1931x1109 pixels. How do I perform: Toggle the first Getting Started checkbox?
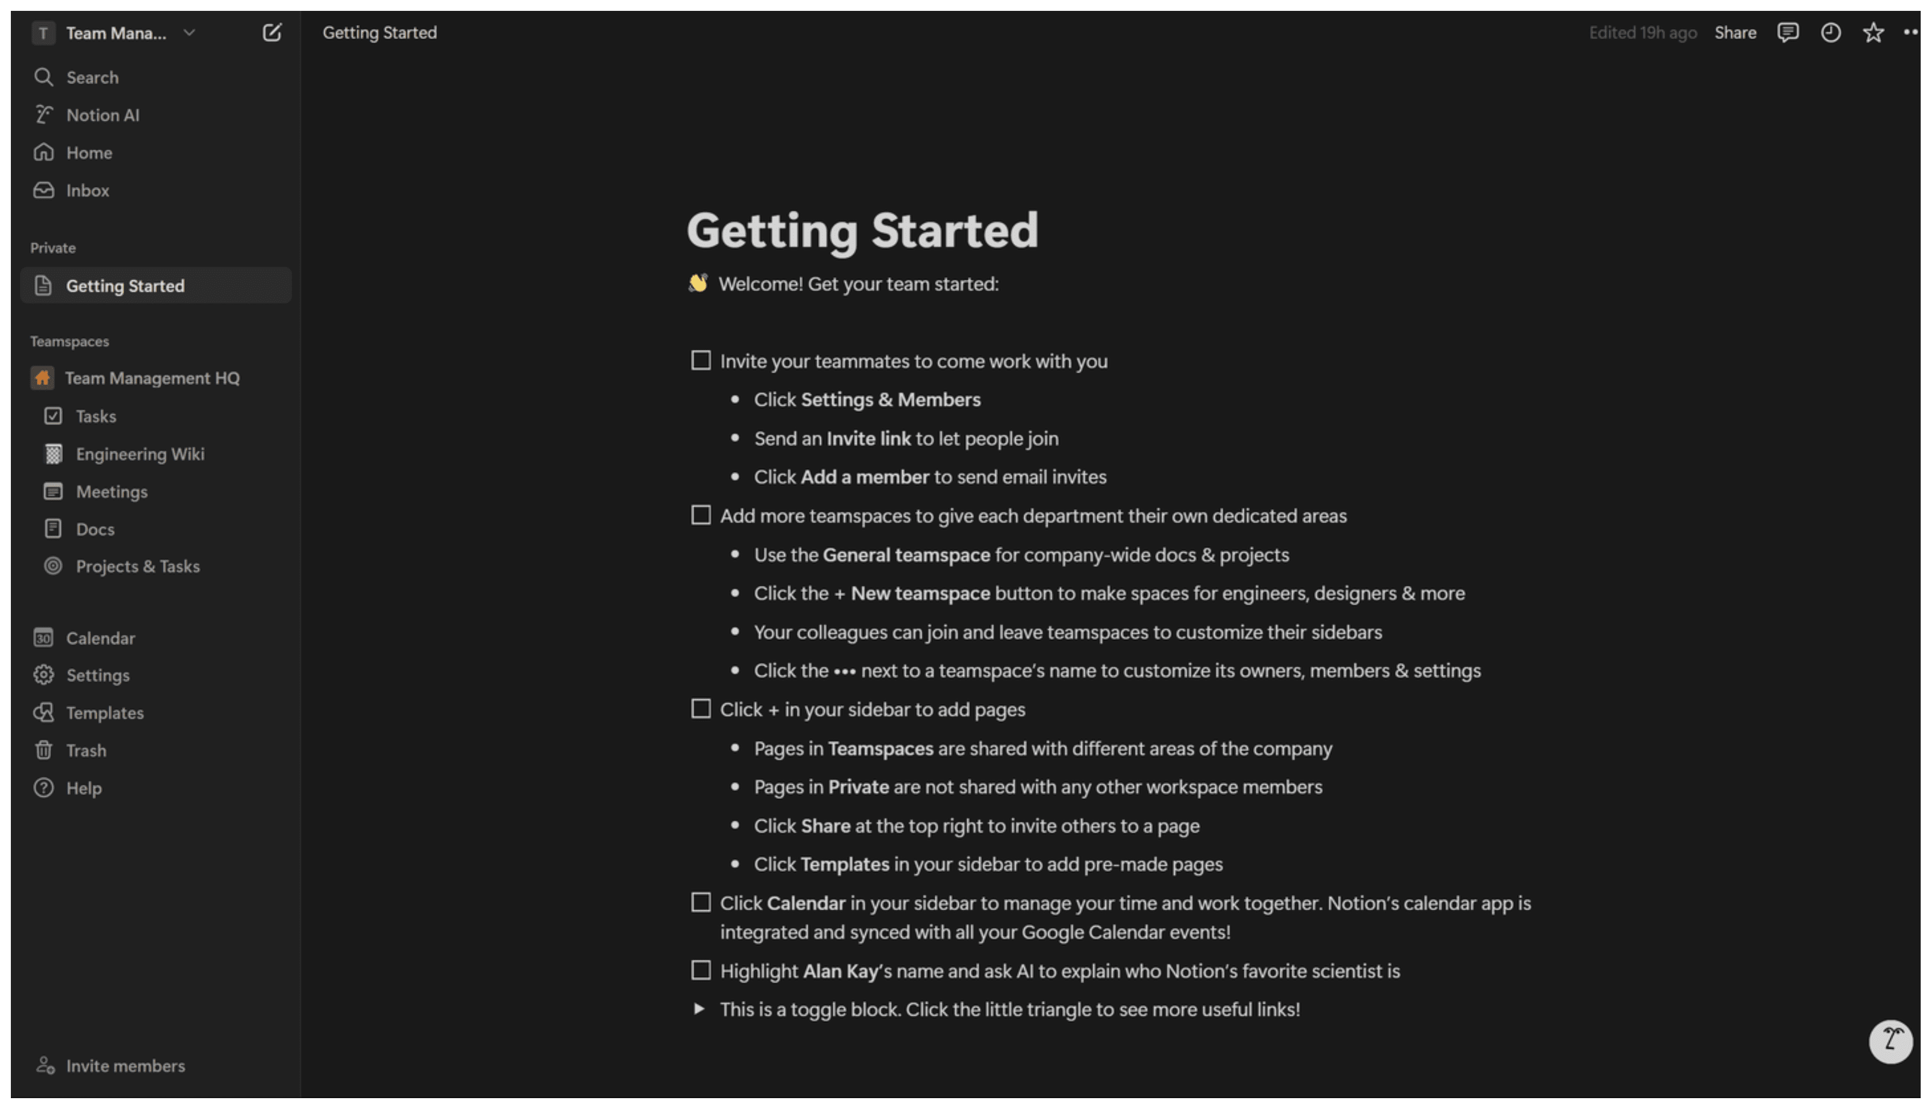click(x=699, y=361)
